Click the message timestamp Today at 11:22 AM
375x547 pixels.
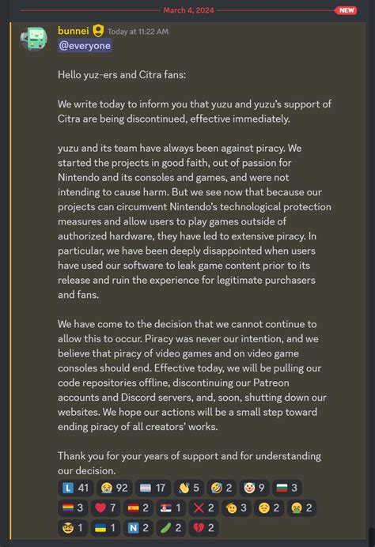138,32
